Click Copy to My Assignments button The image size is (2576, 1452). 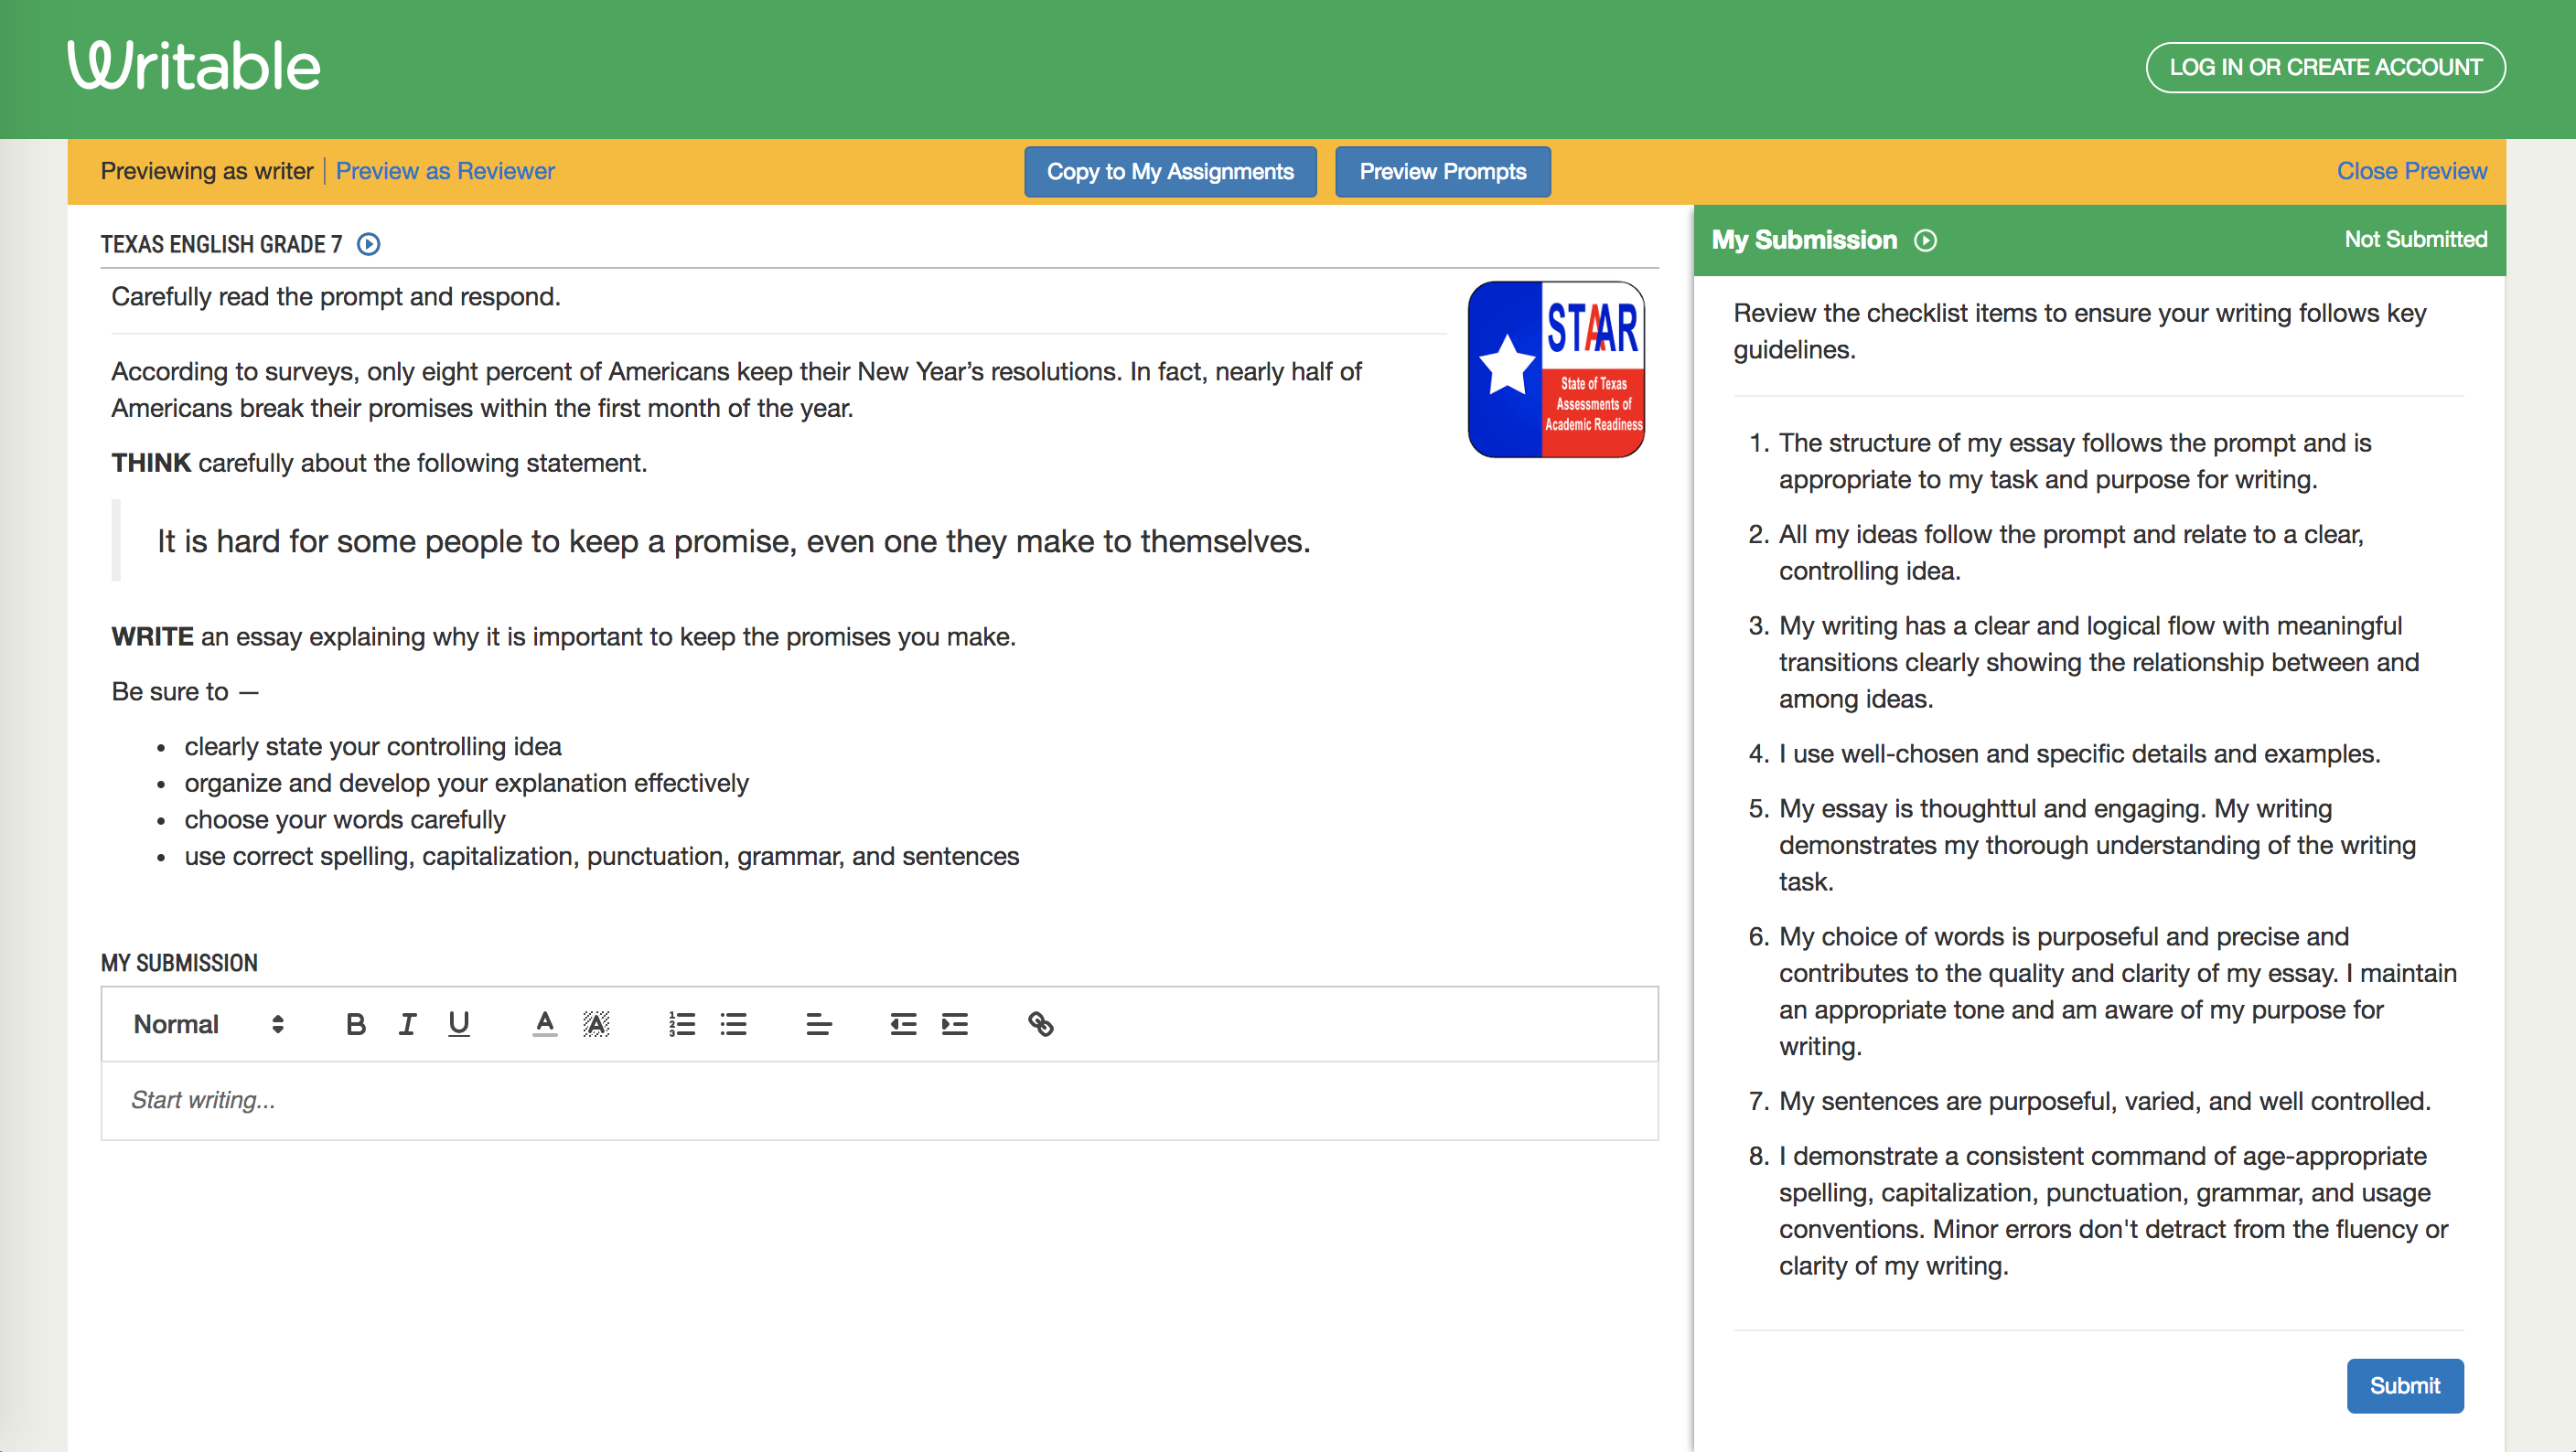(1169, 172)
